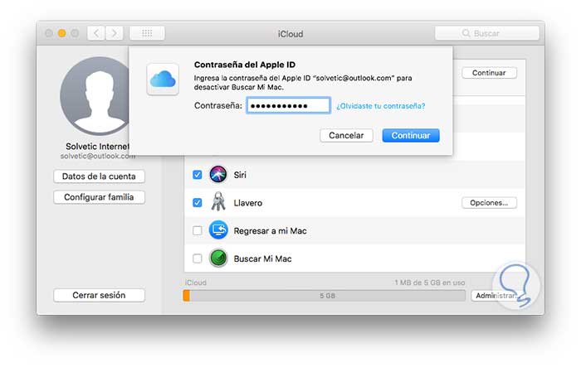
Task: Click the Siri row label
Action: pyautogui.click(x=240, y=175)
